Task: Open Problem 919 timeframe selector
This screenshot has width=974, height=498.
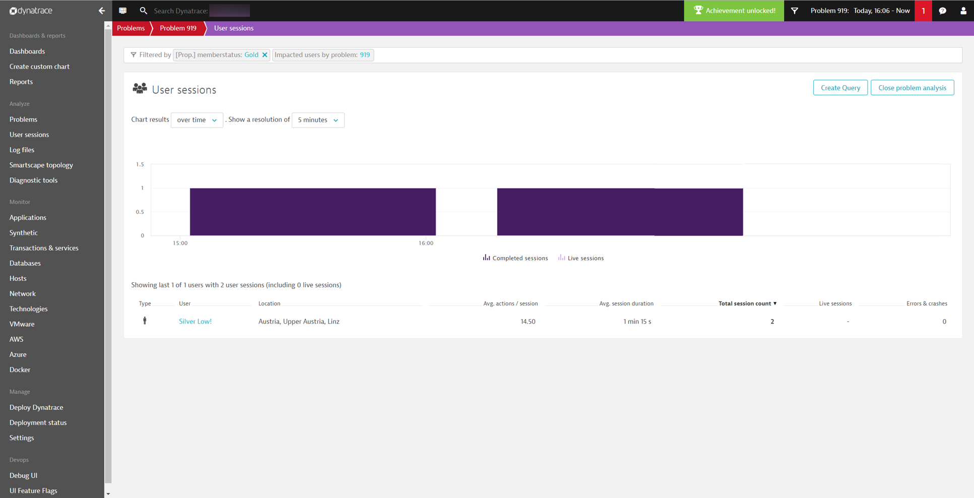Action: click(860, 11)
